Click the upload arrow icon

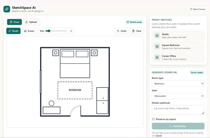click(x=27, y=22)
